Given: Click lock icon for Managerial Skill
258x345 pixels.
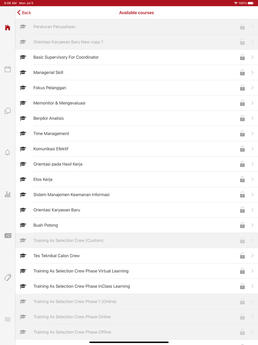Looking at the screenshot, I should pos(242,72).
